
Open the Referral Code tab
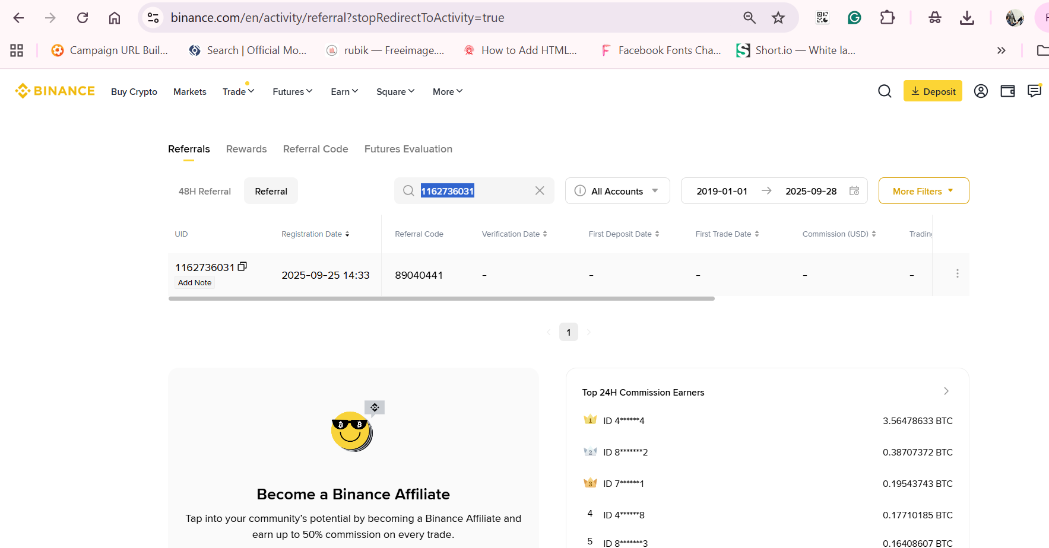[x=315, y=149]
